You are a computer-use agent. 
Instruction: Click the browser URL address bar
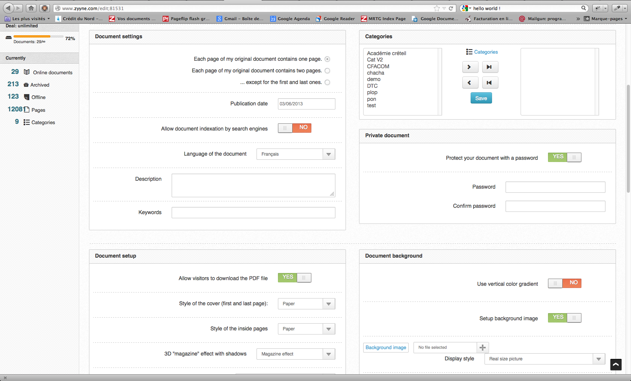244,8
